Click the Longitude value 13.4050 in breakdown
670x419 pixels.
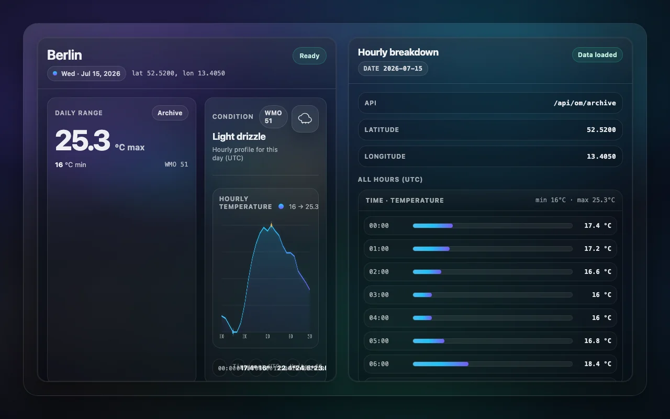tap(601, 157)
